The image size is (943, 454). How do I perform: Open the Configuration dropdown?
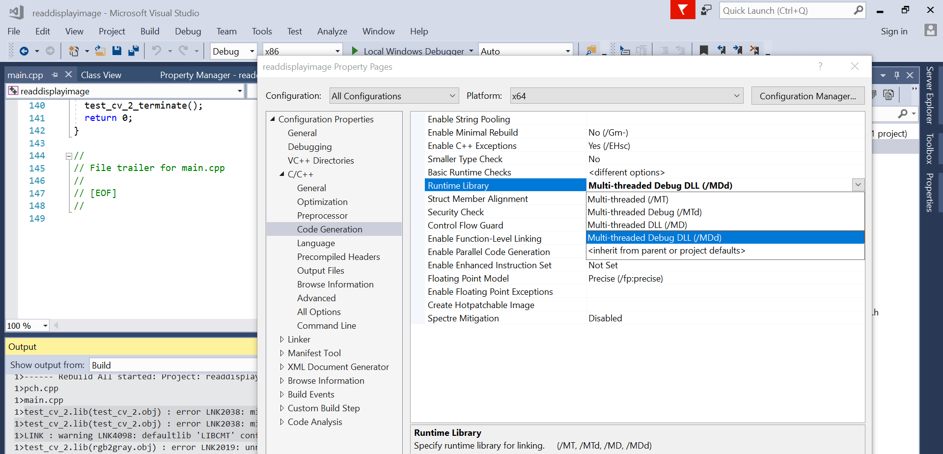[x=394, y=96]
